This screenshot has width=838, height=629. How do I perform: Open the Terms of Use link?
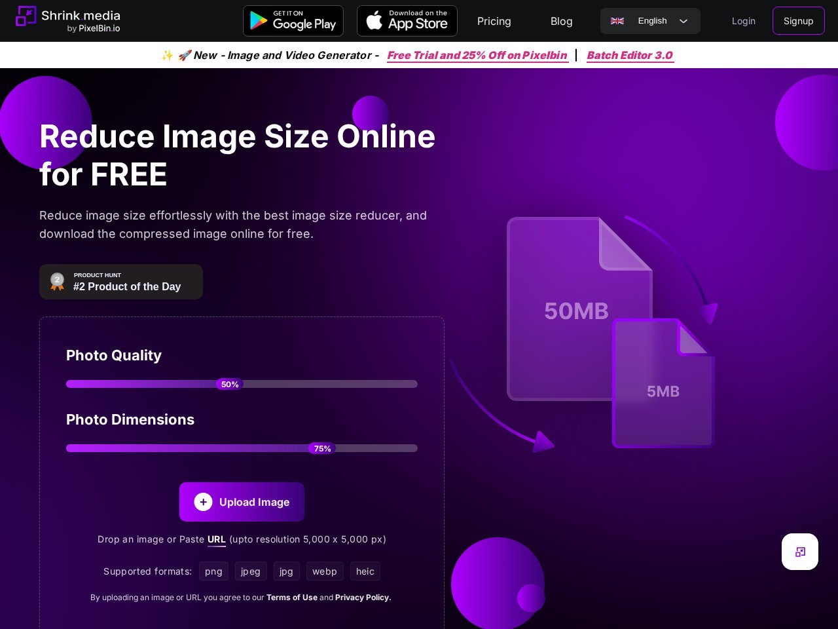292,598
